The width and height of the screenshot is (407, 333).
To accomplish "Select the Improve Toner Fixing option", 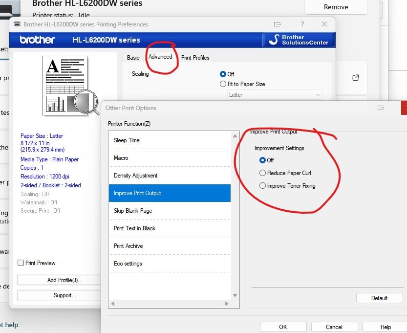I will tap(287, 186).
